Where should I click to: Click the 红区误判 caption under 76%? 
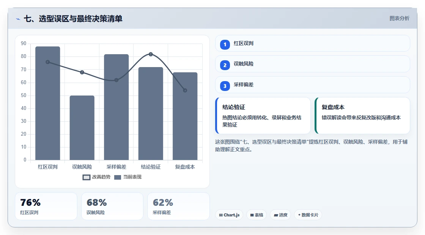click(29, 213)
